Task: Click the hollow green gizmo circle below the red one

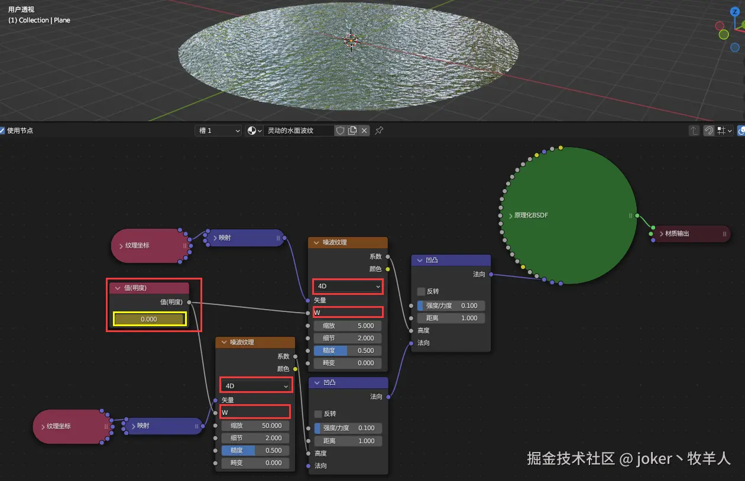Action: pos(724,35)
